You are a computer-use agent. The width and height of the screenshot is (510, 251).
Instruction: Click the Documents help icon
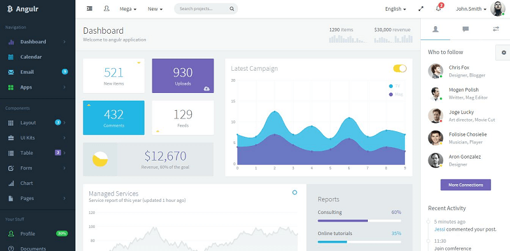11,248
